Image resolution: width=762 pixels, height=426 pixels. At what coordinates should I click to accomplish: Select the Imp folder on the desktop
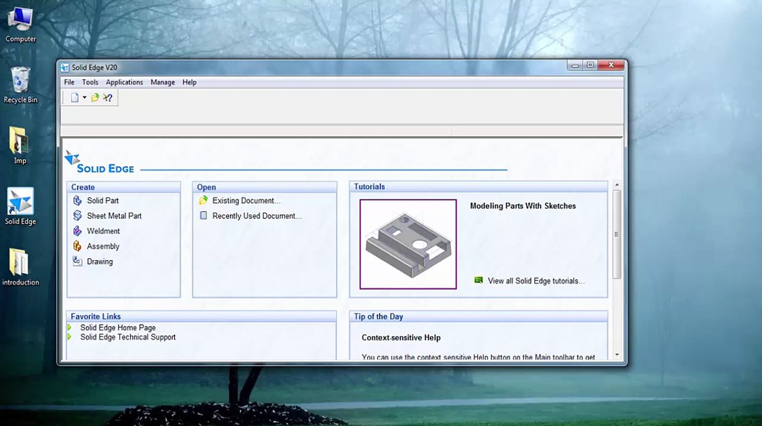pos(20,146)
